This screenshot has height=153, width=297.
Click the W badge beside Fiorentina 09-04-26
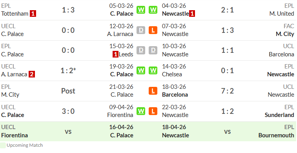tap(141, 111)
